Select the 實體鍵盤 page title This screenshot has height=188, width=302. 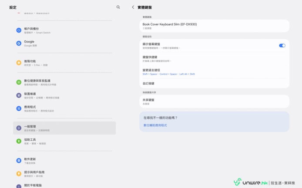coord(144,7)
